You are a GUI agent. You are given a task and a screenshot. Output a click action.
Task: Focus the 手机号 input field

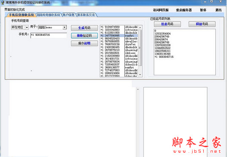pyautogui.click(x=49, y=35)
